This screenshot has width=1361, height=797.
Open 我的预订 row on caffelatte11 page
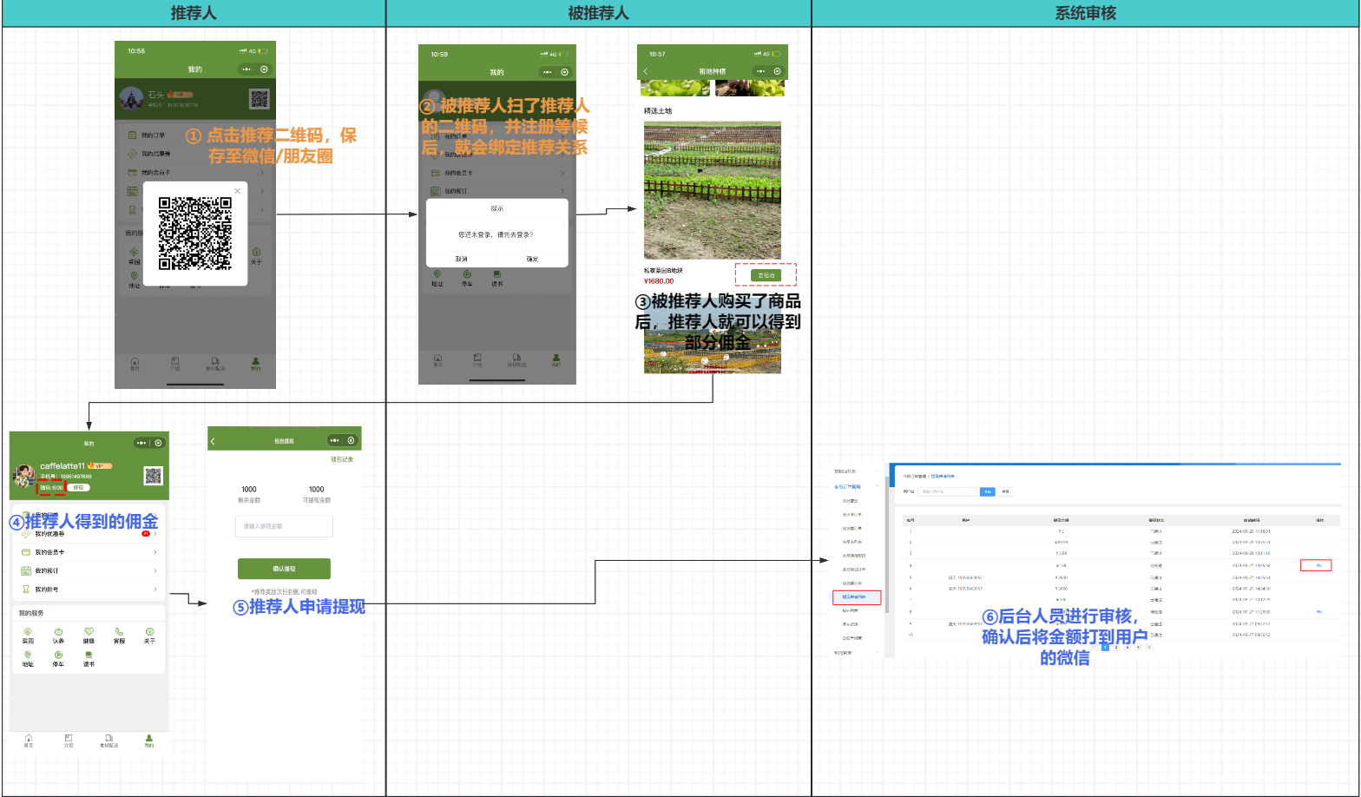coord(89,570)
